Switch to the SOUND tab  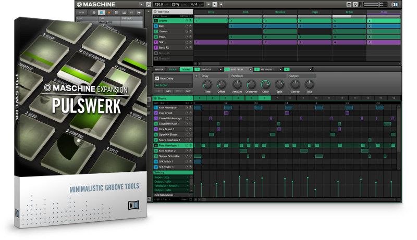[186, 69]
